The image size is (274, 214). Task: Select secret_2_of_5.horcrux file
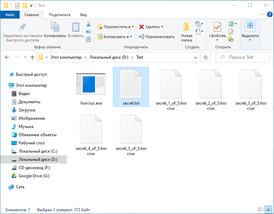point(211,90)
